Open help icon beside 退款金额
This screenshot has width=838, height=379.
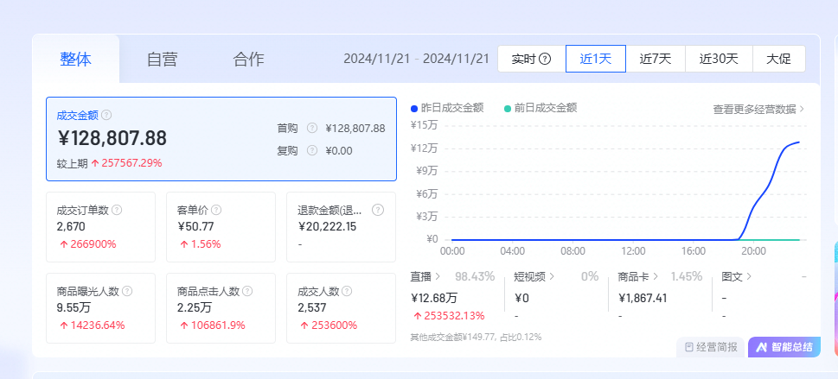[378, 210]
